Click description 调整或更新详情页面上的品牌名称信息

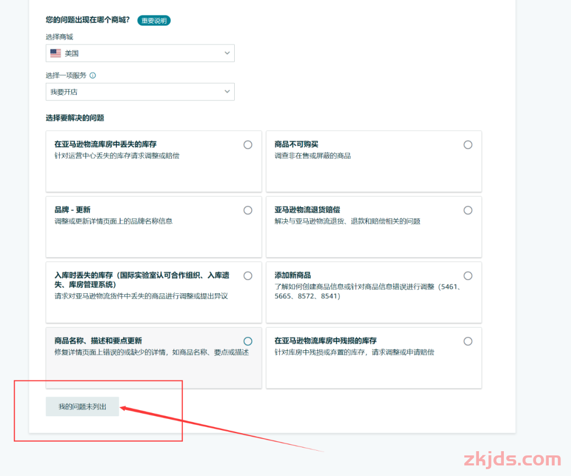(x=114, y=221)
